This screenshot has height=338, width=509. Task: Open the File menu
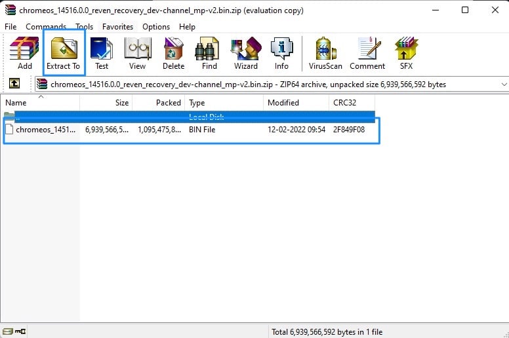(10, 27)
